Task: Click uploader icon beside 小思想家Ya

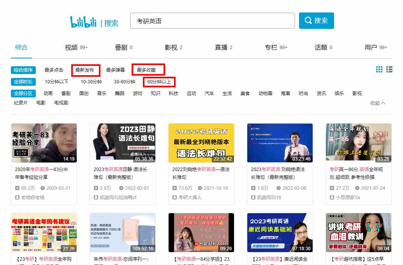Action: [x=332, y=198]
